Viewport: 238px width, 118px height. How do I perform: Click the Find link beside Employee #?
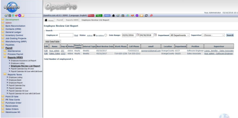(x=76, y=35)
